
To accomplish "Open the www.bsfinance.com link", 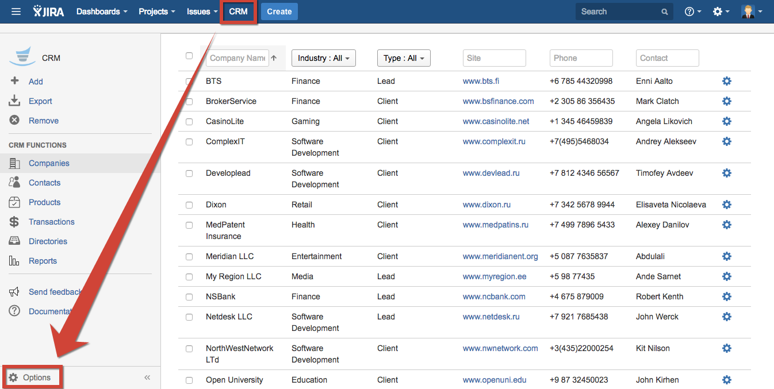I will click(498, 101).
